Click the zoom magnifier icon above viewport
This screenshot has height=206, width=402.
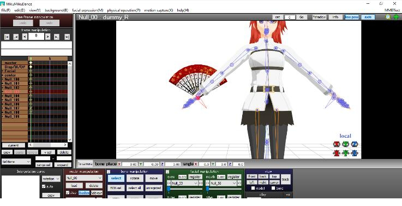pyautogui.click(x=388, y=17)
